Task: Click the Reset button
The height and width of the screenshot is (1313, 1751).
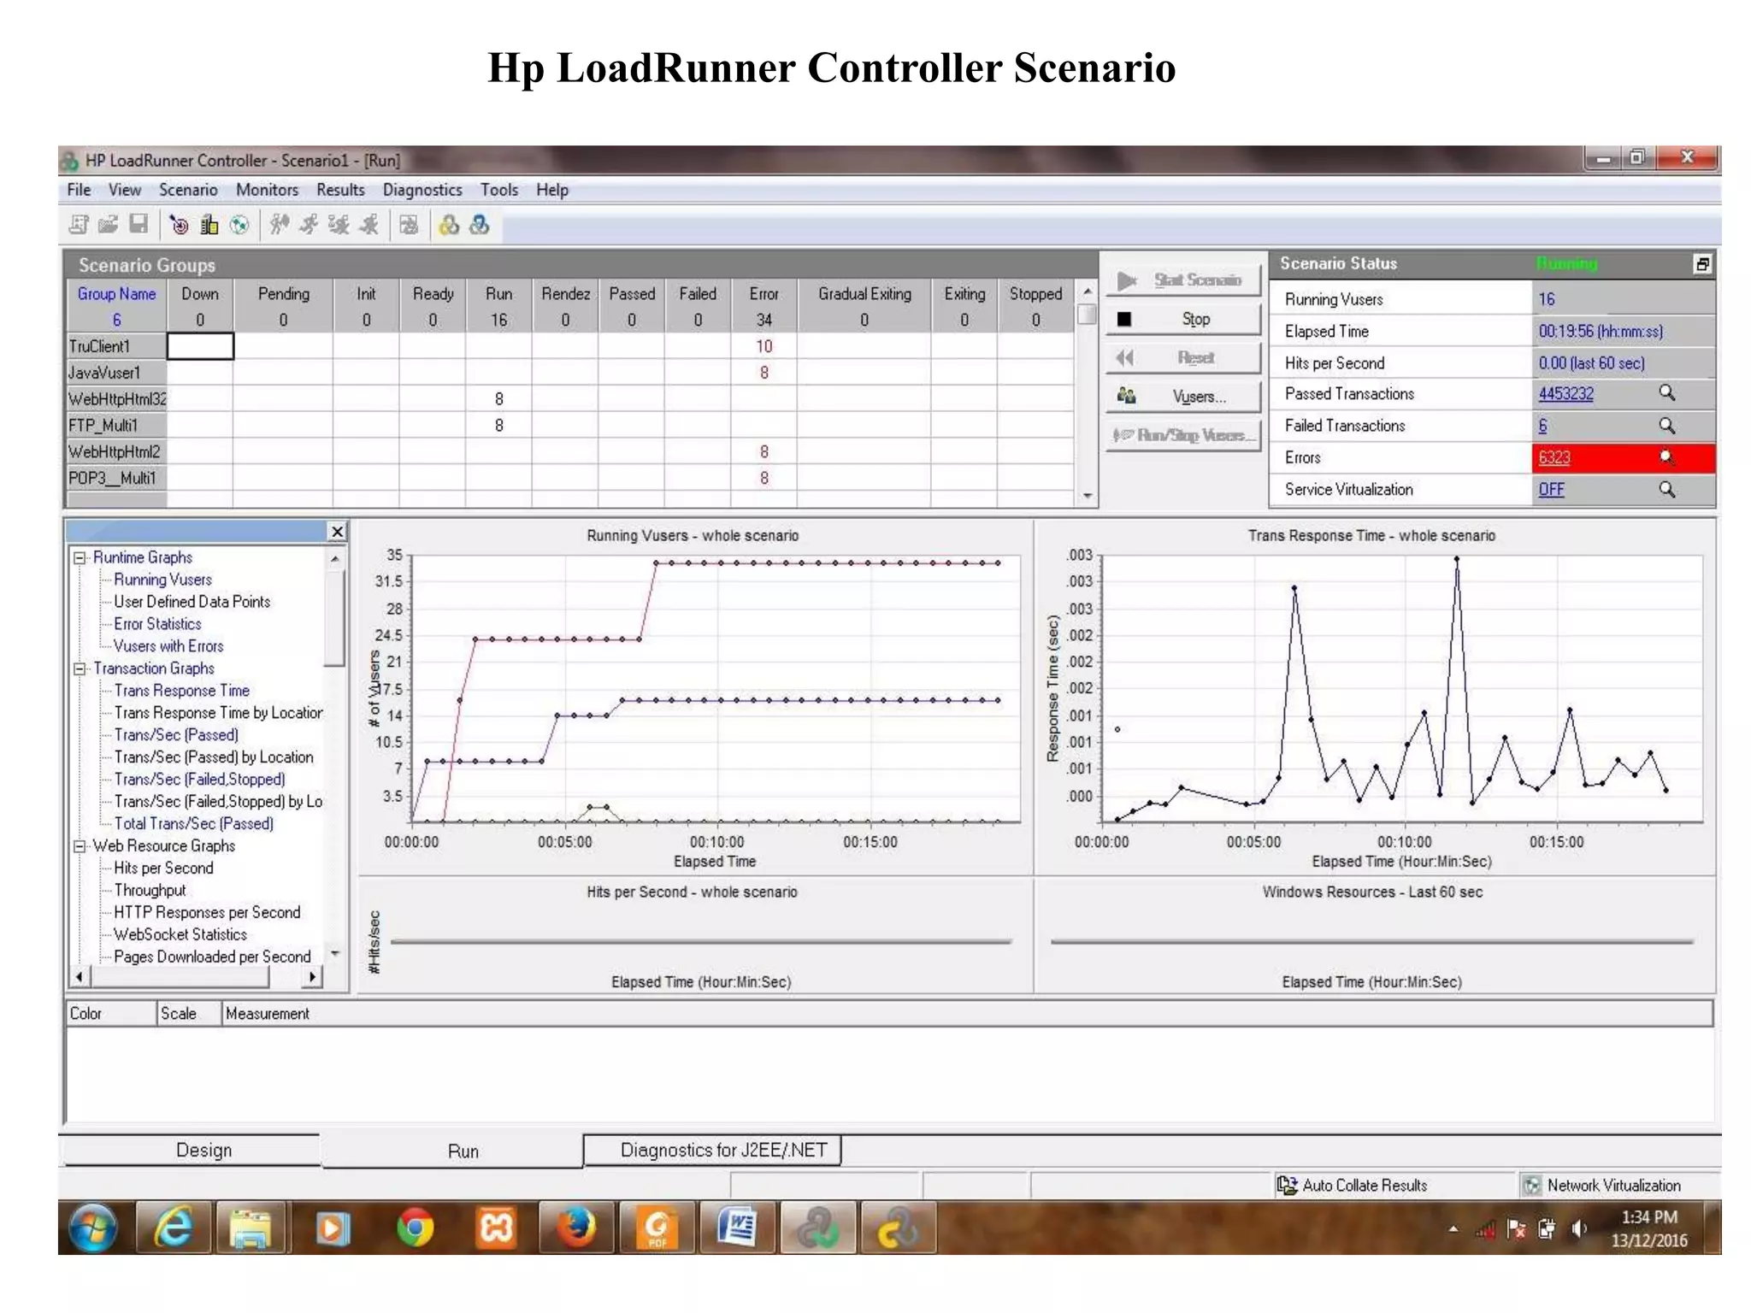Action: (1183, 357)
